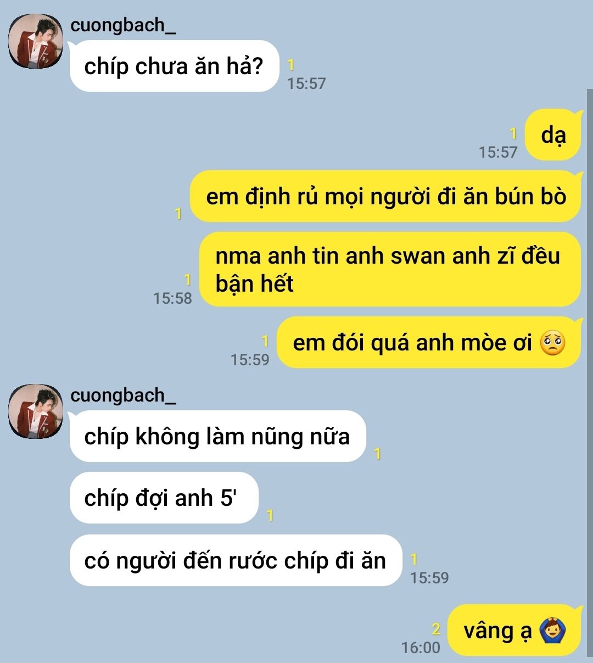
Task: Tap the "em định rủ mọi người đi ăn bún bò" bubble
Action: pyautogui.click(x=385, y=196)
